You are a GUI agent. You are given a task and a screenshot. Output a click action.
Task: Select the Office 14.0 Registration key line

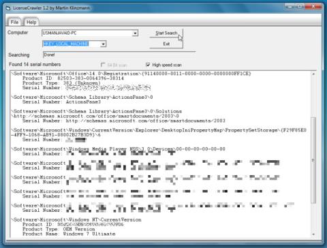click(x=131, y=74)
